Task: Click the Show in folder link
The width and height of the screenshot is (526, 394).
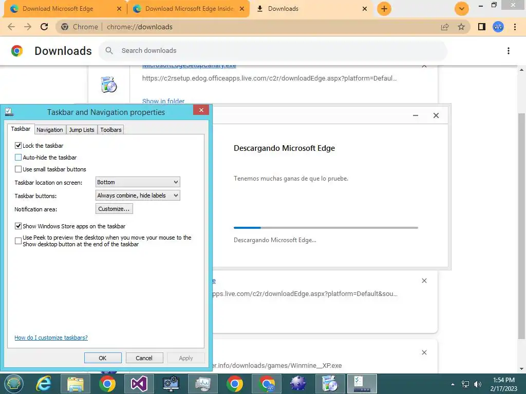Action: [163, 101]
